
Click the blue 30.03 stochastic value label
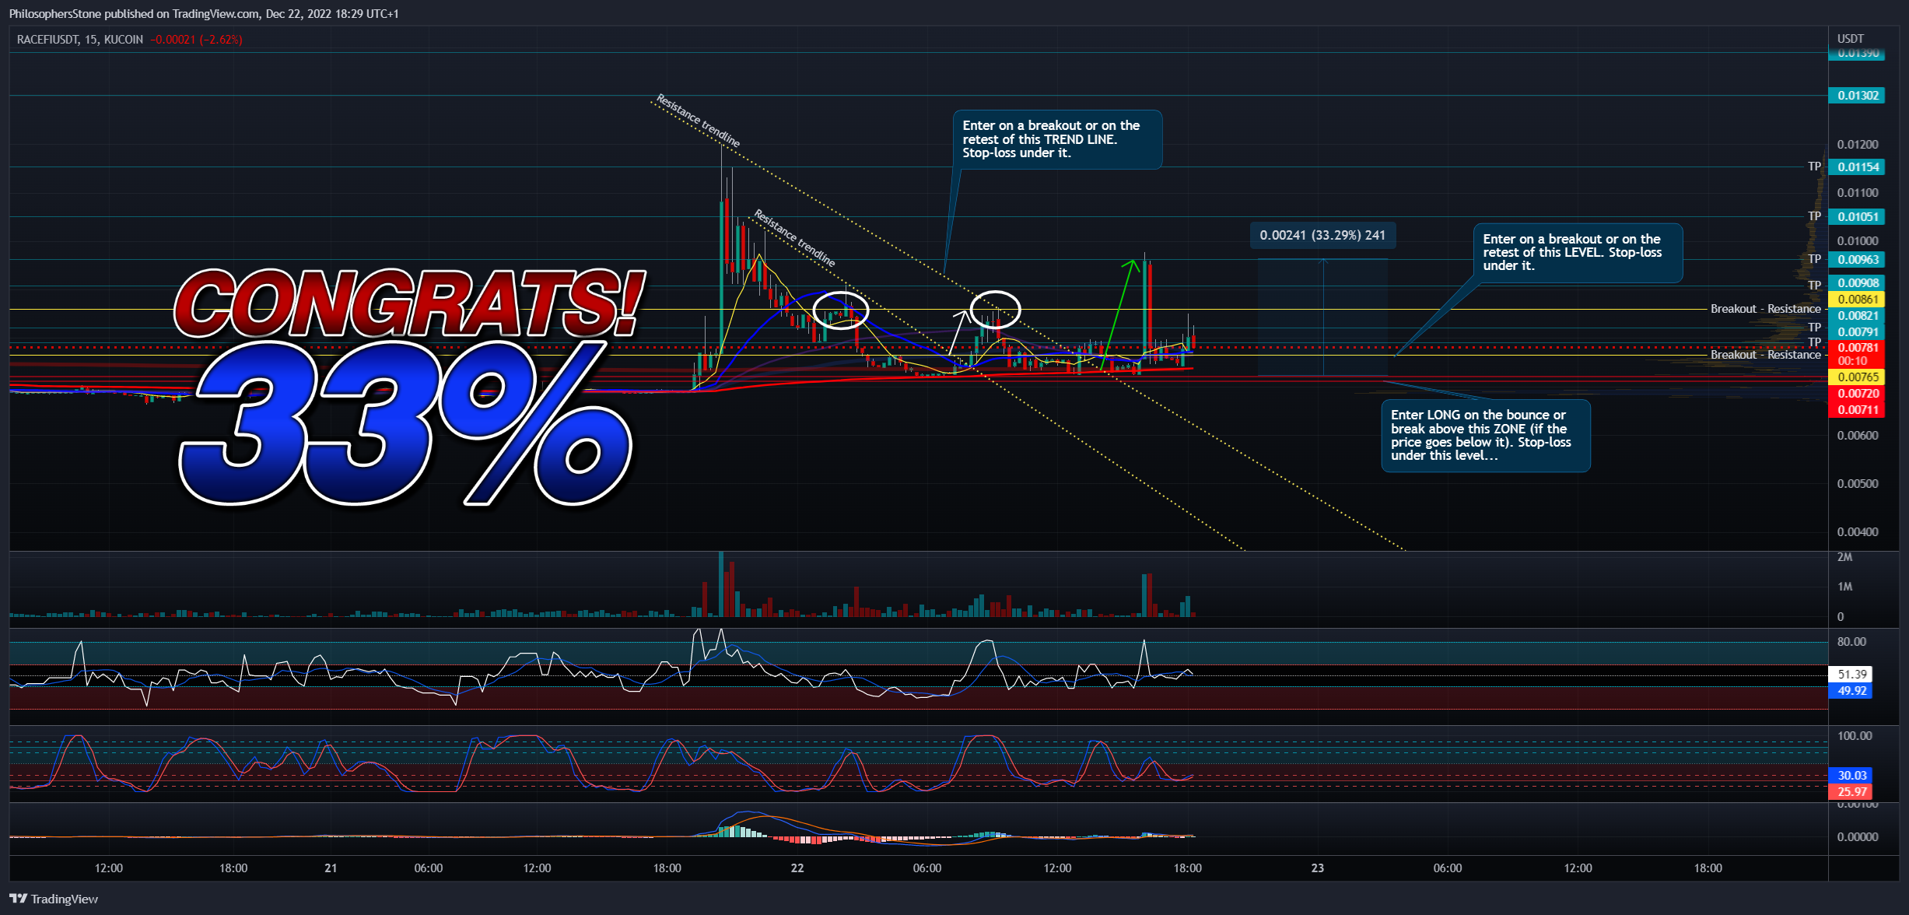pyautogui.click(x=1851, y=776)
